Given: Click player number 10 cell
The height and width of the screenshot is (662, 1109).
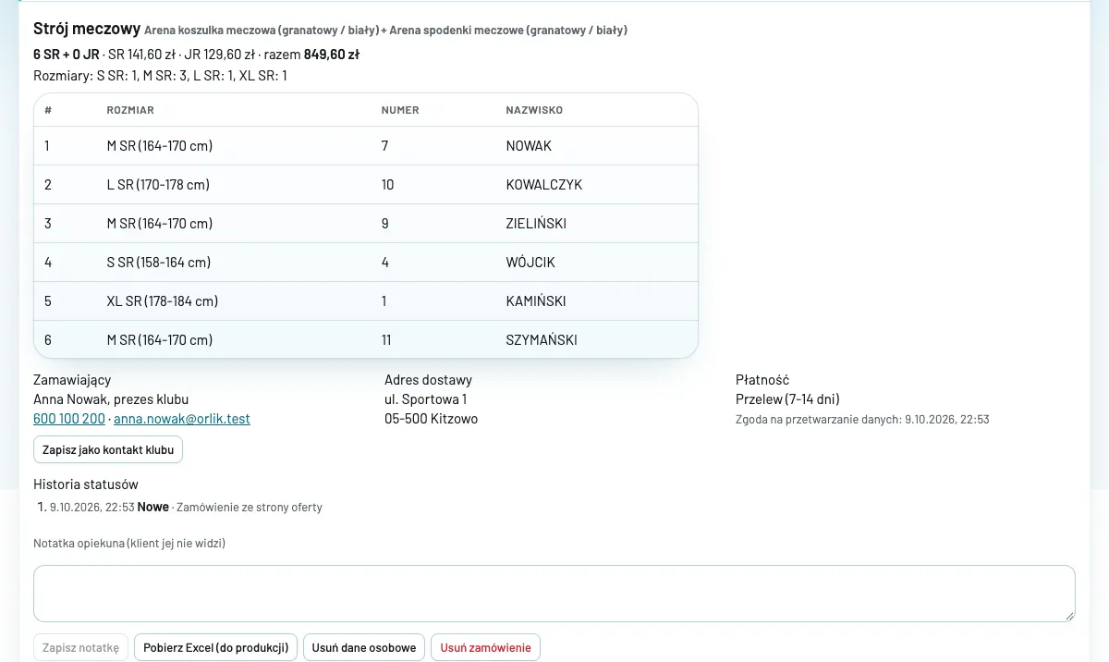Looking at the screenshot, I should click(388, 185).
